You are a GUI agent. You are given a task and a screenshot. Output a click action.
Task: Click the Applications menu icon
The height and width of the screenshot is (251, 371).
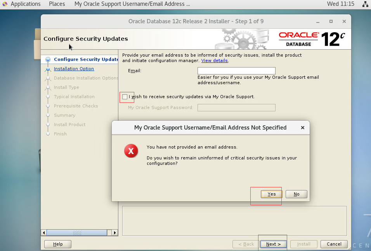pyautogui.click(x=5, y=4)
